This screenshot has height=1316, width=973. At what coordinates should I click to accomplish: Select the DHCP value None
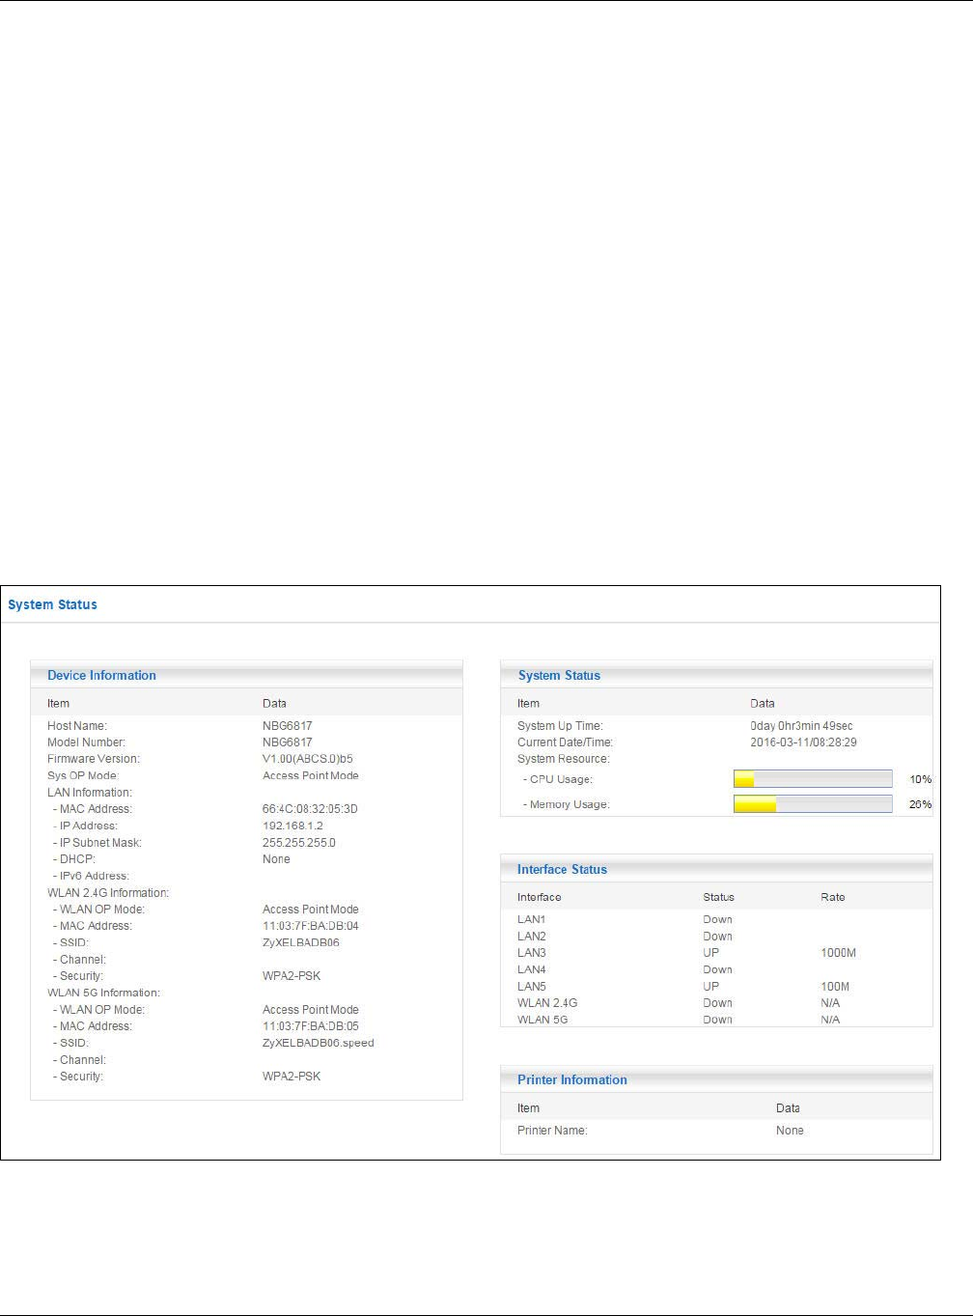pos(276,859)
